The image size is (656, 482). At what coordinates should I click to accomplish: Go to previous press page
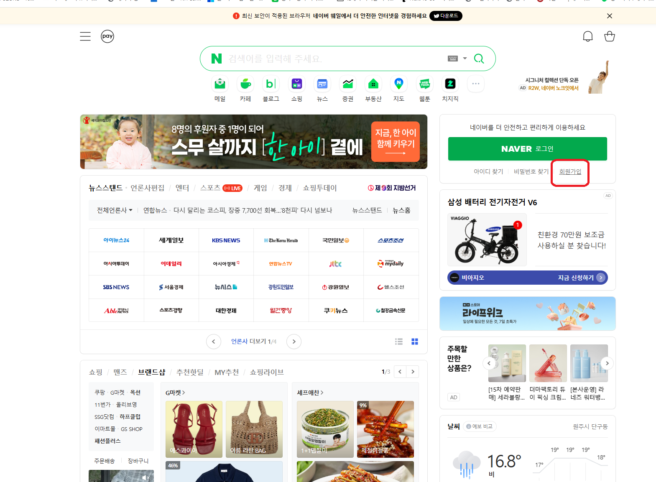[x=214, y=342]
